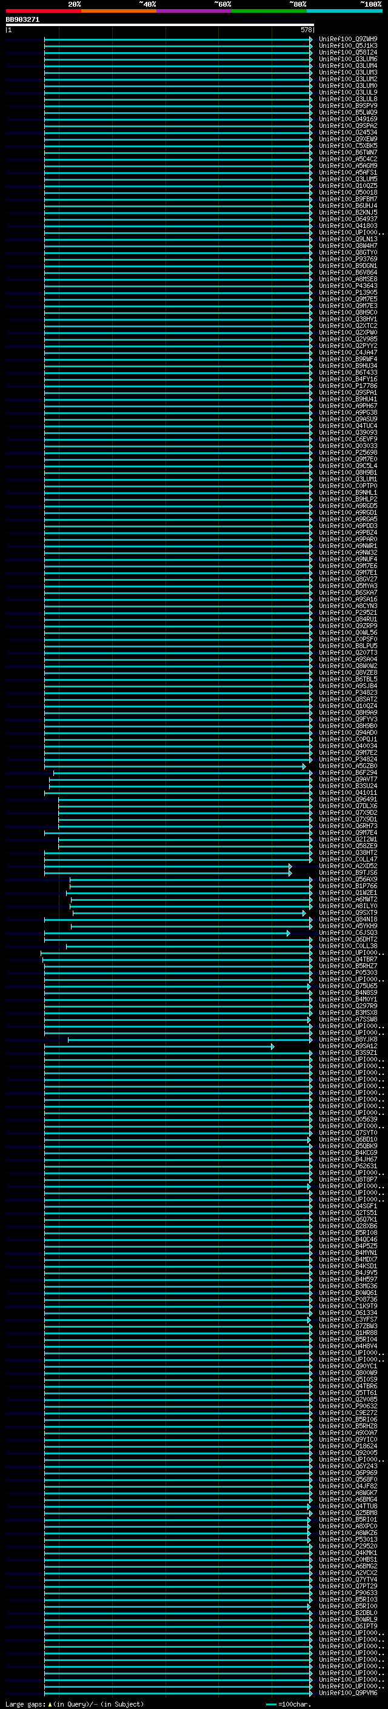Select the UniRef100_C5XBK5 label
The image size is (388, 1709).
click(348, 146)
